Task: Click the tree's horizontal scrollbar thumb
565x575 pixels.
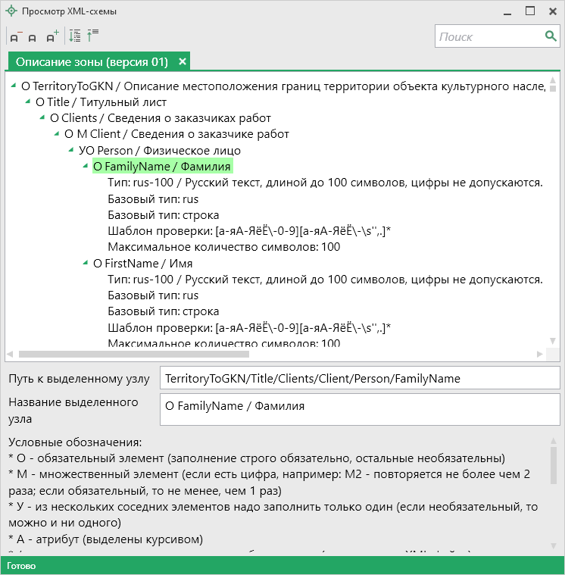Action: [133, 354]
